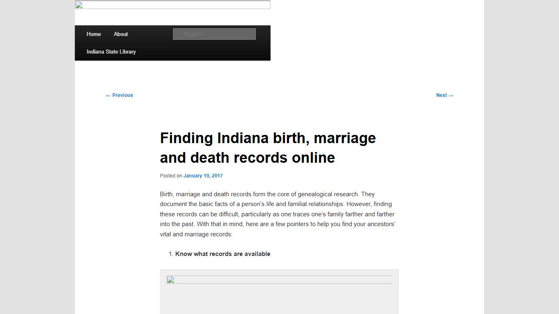This screenshot has width=559, height=314.
Task: Click the post title heading link
Action: (x=268, y=147)
